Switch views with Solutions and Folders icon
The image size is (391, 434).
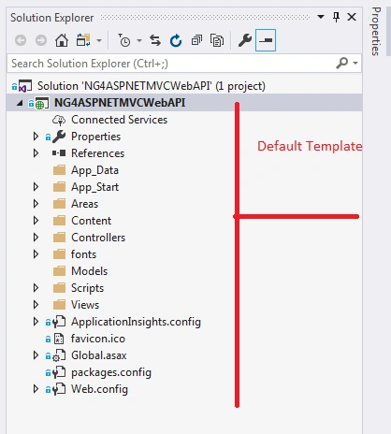coord(83,40)
